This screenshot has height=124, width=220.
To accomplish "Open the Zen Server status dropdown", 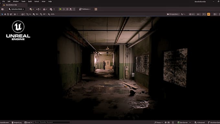I will [184, 122].
